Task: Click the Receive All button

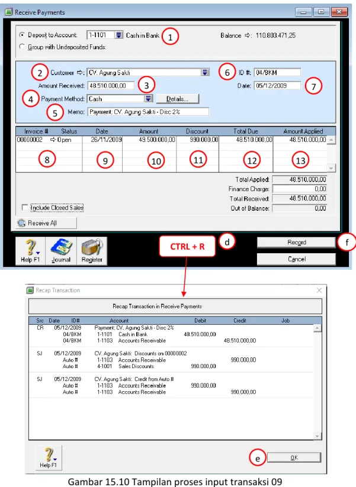Action: pyautogui.click(x=46, y=223)
